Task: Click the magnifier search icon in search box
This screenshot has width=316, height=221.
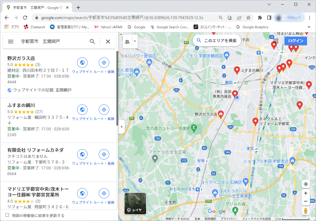Action: (92, 42)
